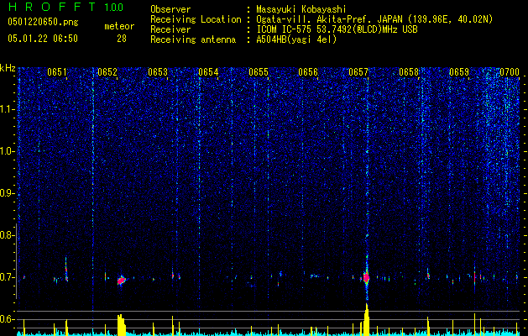The height and width of the screenshot is (336, 528).
Task: Click the strong meteor echo near 0657
Action: click(366, 278)
